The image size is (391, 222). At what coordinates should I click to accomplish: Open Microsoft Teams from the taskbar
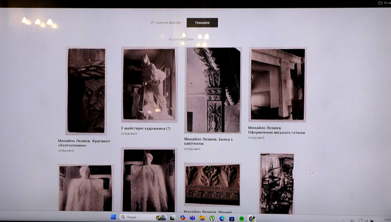192,218
